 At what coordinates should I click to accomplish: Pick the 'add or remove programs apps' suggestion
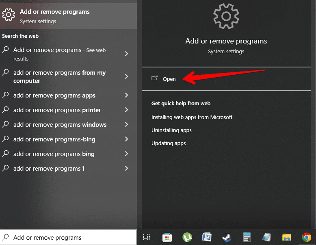tap(68, 95)
